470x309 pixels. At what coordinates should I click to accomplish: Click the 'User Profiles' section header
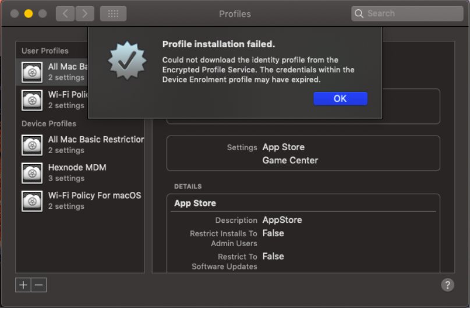click(45, 51)
